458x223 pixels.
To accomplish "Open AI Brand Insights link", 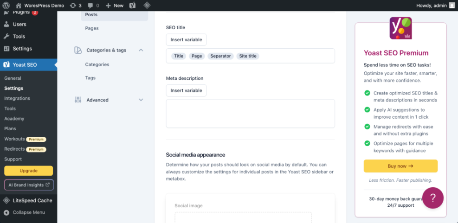I will [29, 185].
